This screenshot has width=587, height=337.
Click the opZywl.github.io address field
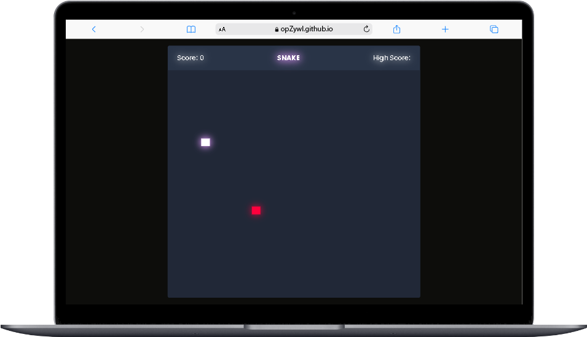pos(307,29)
